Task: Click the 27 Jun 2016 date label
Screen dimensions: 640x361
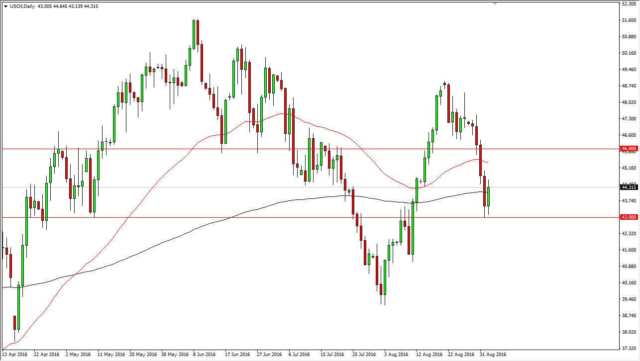Action: [270, 355]
